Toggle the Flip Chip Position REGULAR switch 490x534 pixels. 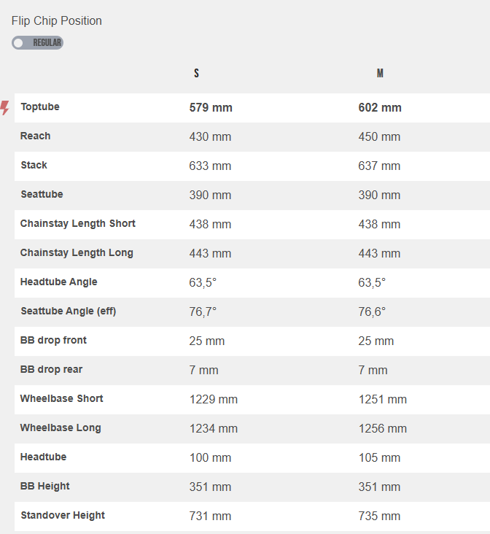point(37,43)
